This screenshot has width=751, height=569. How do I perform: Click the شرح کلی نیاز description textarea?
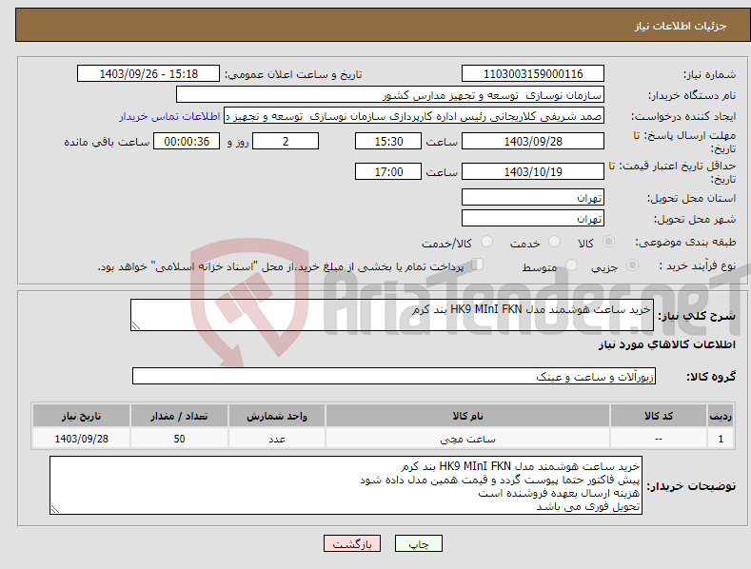(392, 315)
